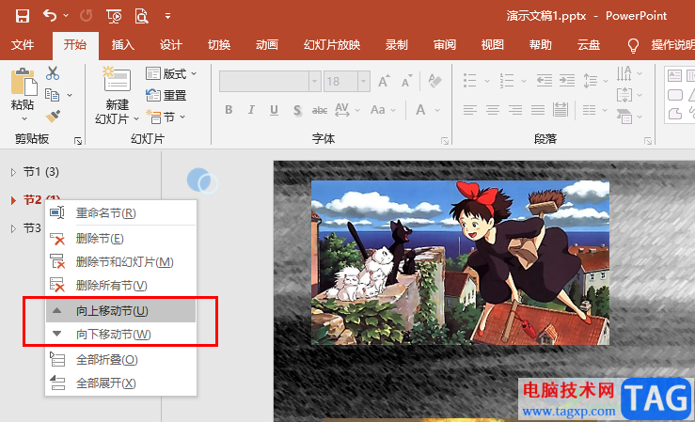
Task: Toggle Underline formatting
Action: tap(274, 109)
